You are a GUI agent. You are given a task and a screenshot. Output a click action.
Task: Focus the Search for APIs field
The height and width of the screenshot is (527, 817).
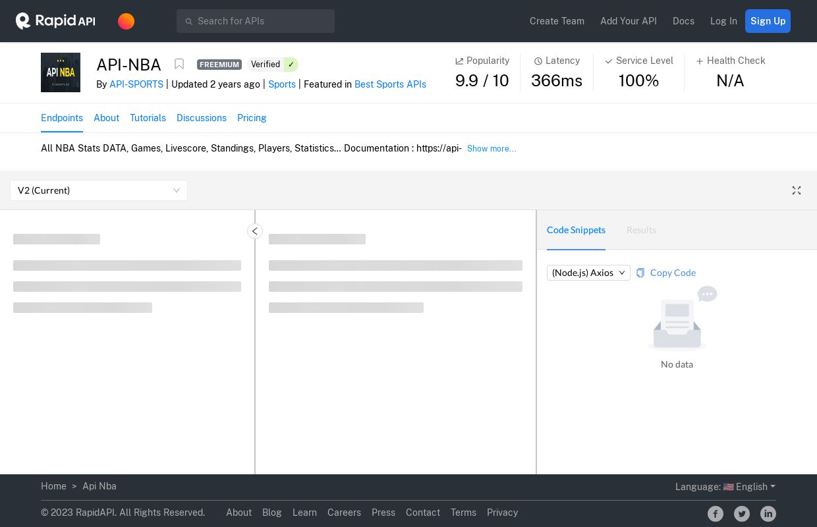[256, 21]
